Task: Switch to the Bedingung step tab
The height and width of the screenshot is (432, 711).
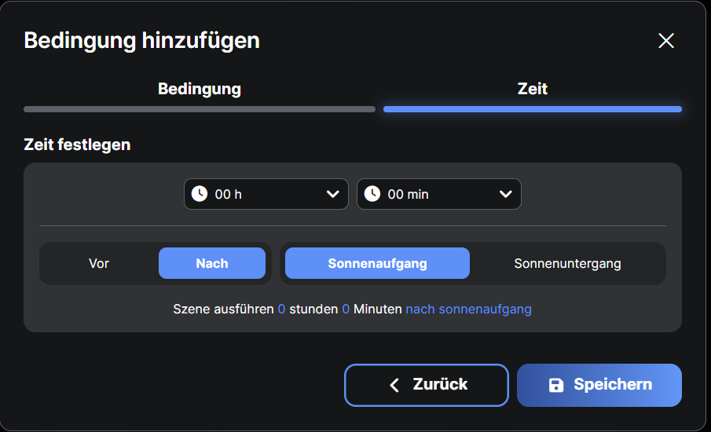Action: [200, 89]
